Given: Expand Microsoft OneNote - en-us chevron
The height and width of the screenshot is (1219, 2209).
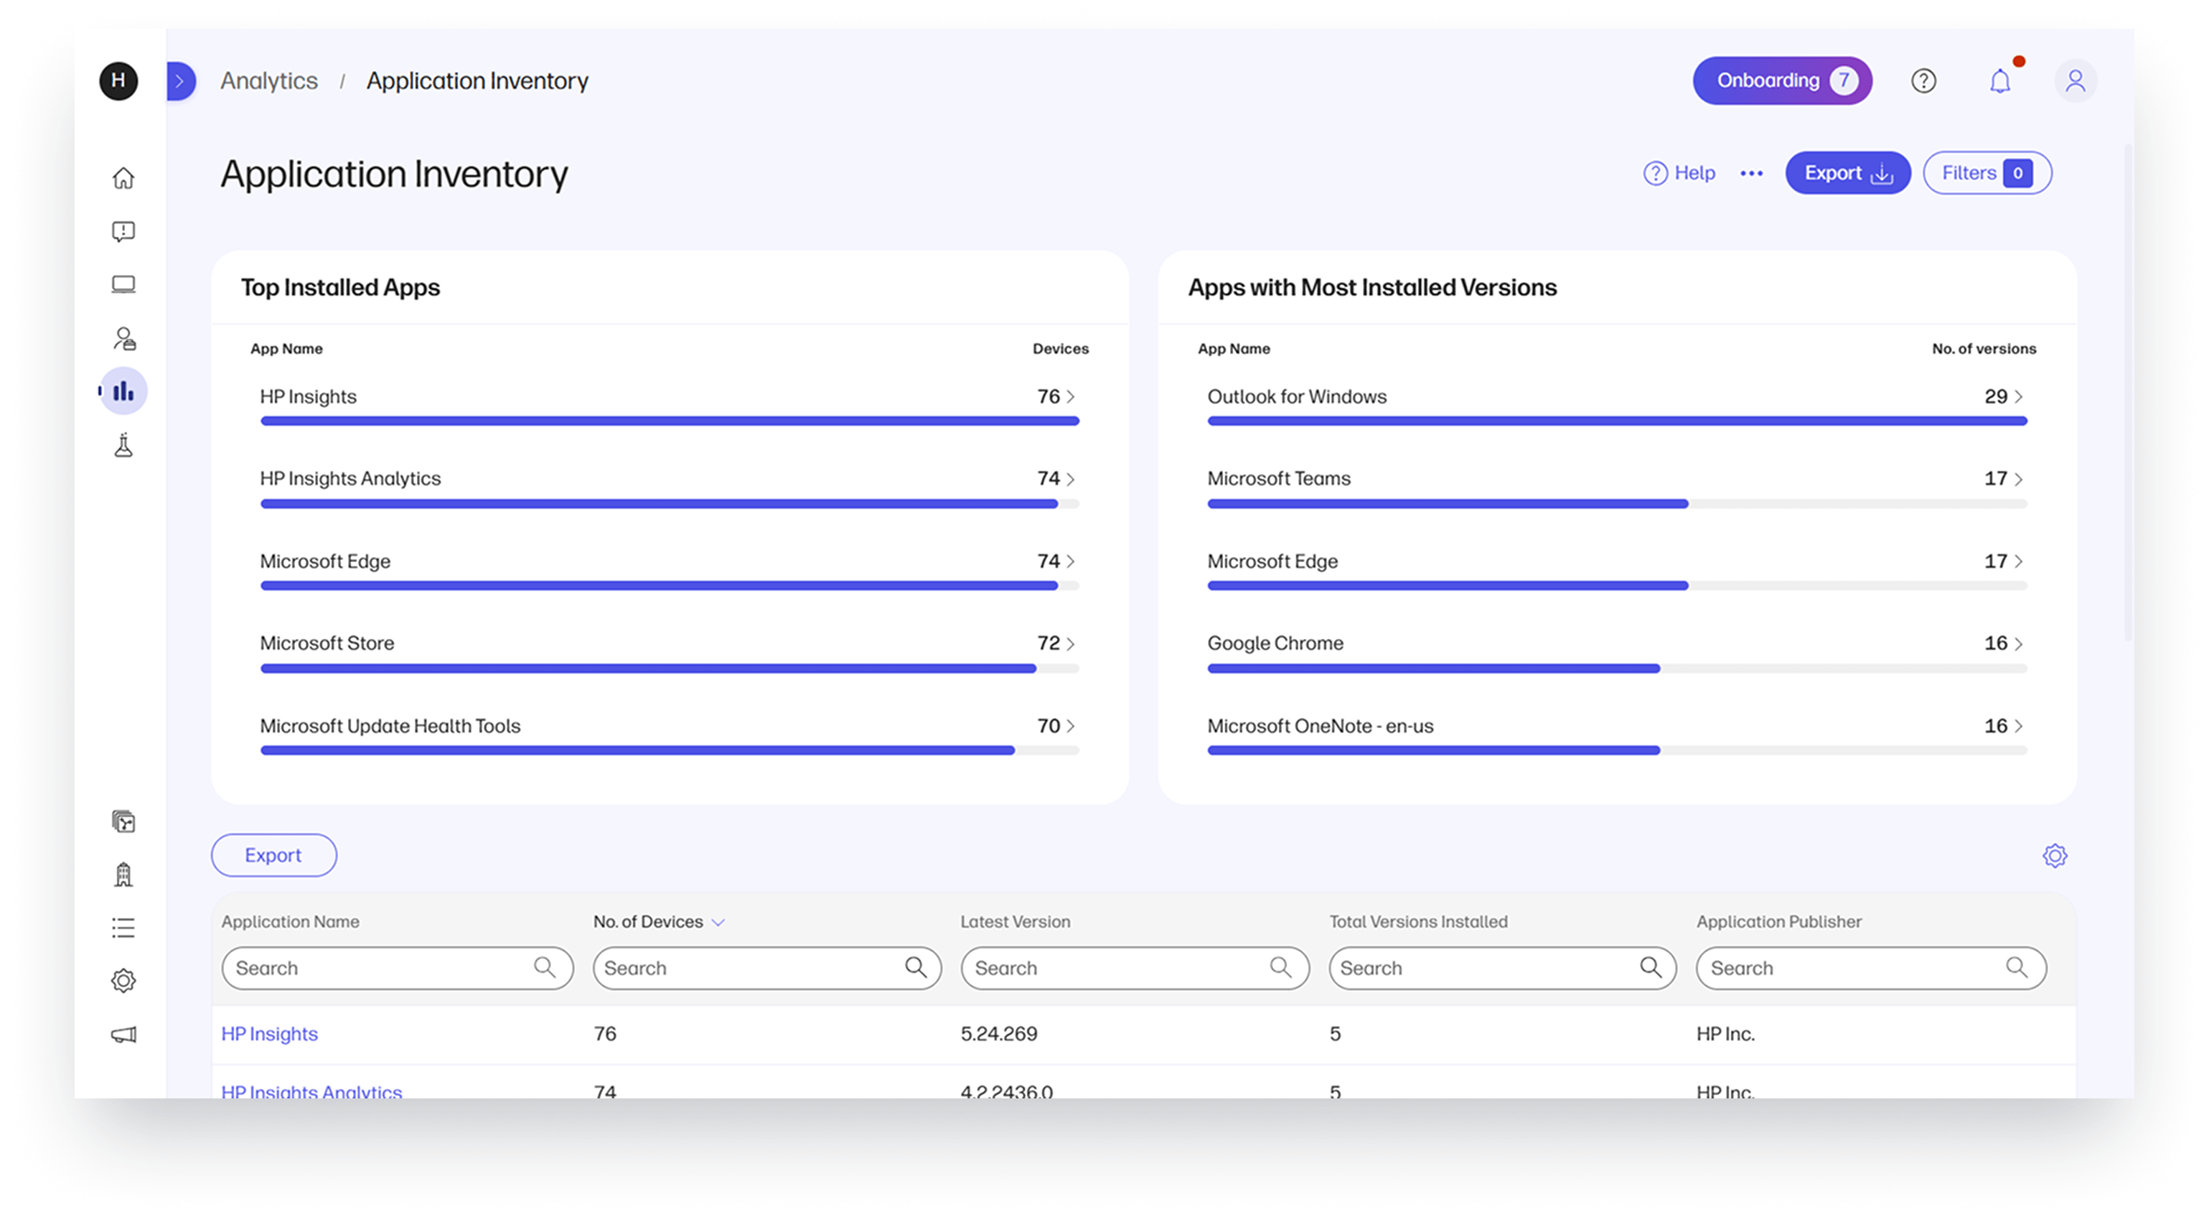Looking at the screenshot, I should pyautogui.click(x=2019, y=726).
